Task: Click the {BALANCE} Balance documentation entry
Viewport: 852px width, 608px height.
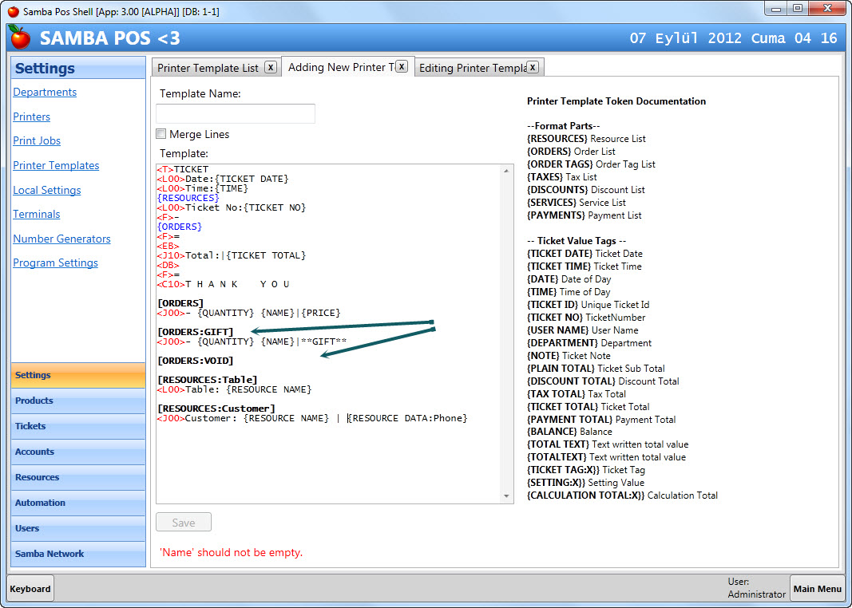Action: coord(569,432)
